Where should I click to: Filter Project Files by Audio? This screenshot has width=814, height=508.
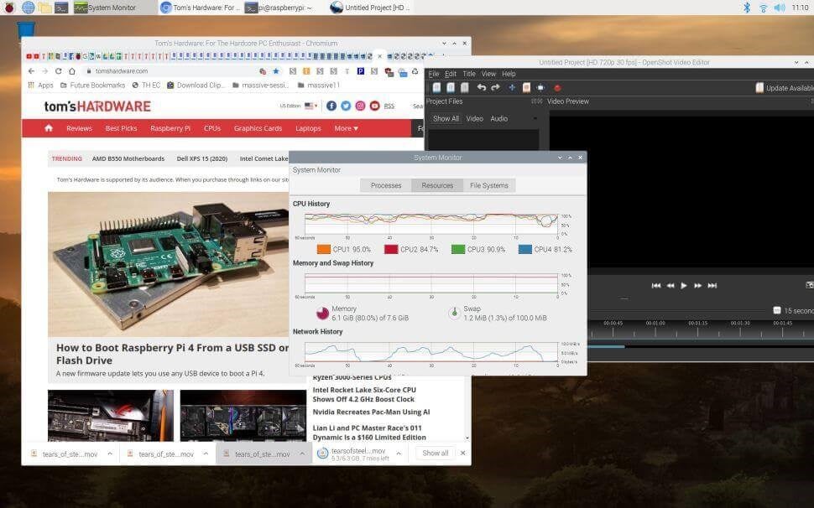(498, 119)
